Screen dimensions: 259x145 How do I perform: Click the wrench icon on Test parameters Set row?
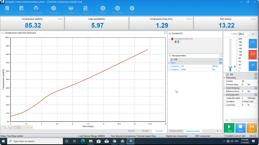(x=171, y=59)
